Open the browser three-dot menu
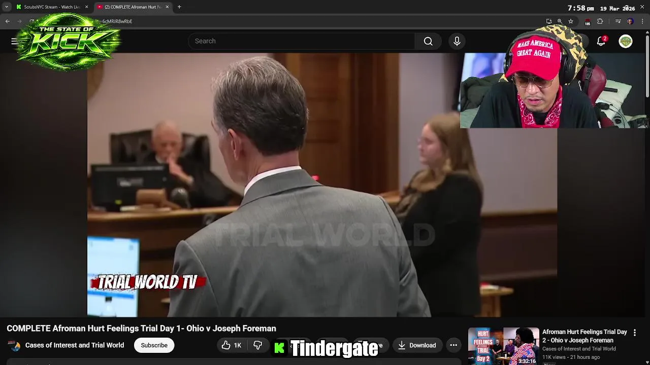The image size is (650, 365). pos(642,21)
